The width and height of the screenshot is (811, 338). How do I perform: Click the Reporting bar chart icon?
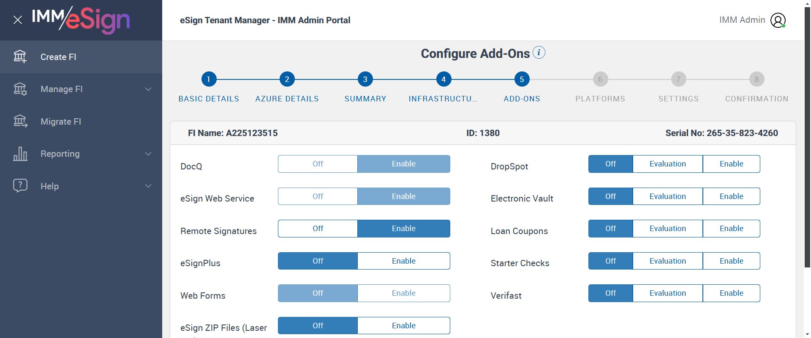click(20, 154)
